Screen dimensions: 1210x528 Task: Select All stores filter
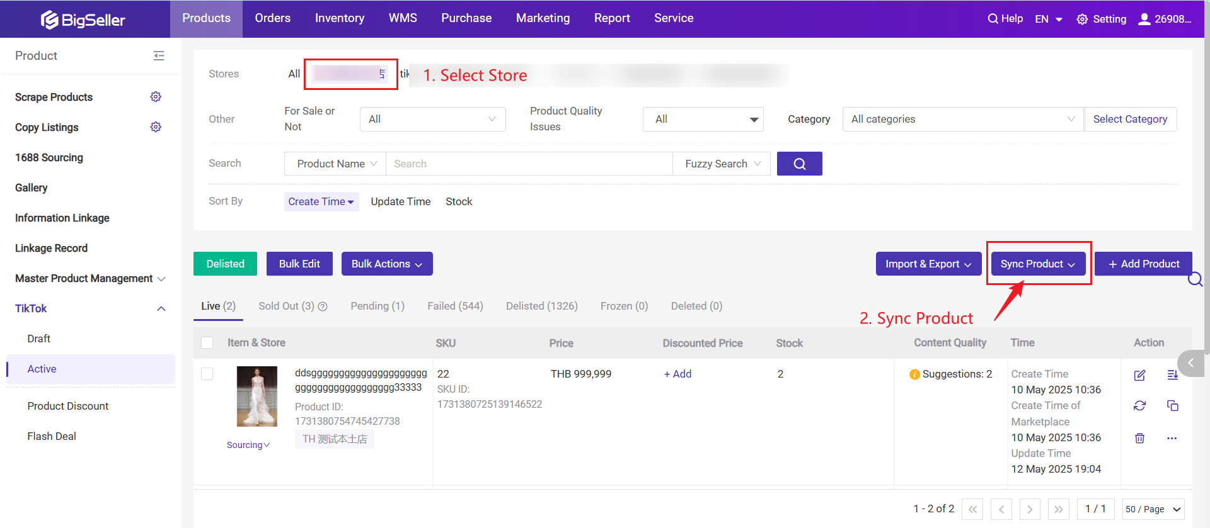tap(294, 74)
